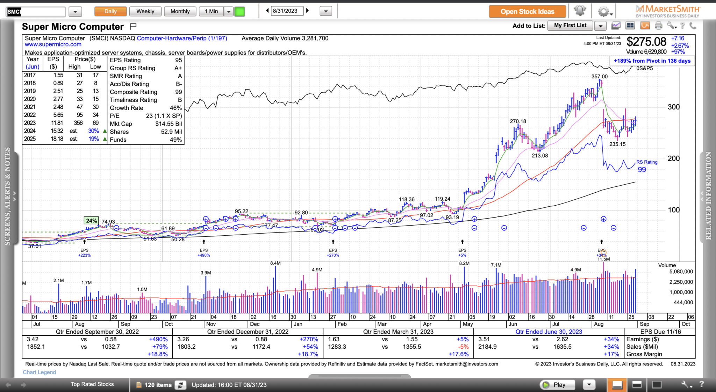The image size is (716, 392).
Task: Open the www.supermicro.com link
Action: tap(53, 44)
